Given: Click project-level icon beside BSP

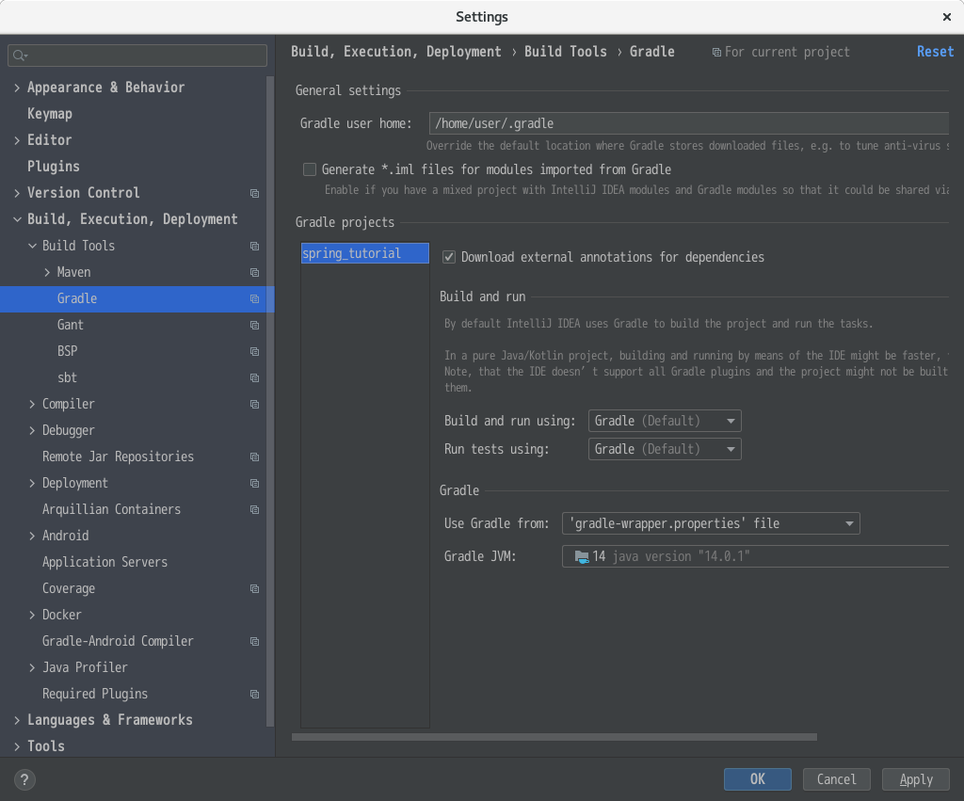Looking at the screenshot, I should (254, 352).
